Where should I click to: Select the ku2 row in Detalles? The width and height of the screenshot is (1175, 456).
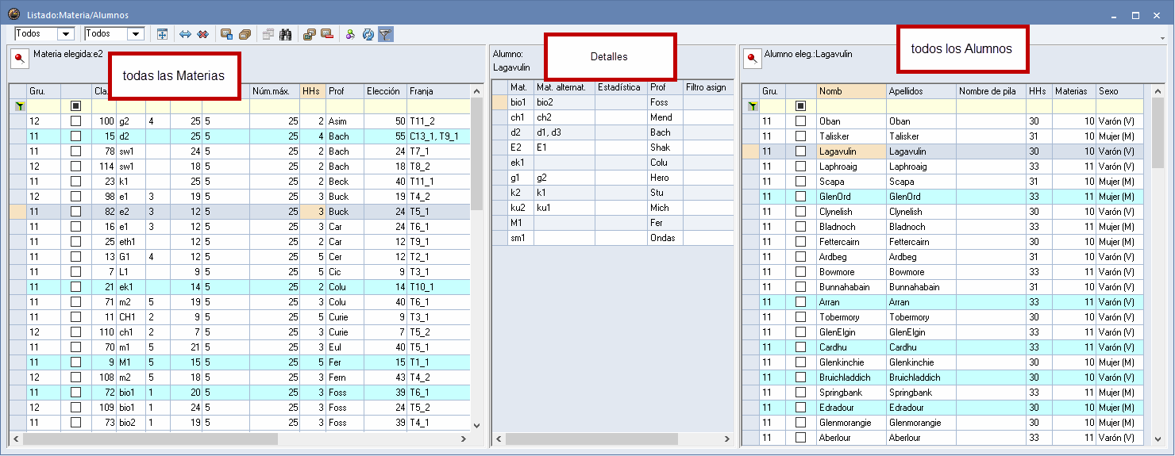point(613,208)
